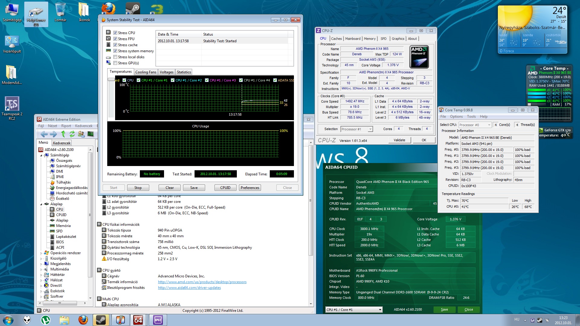Click the Validate button in CPU-Z
Viewport: 580px width, 326px height.
[399, 140]
